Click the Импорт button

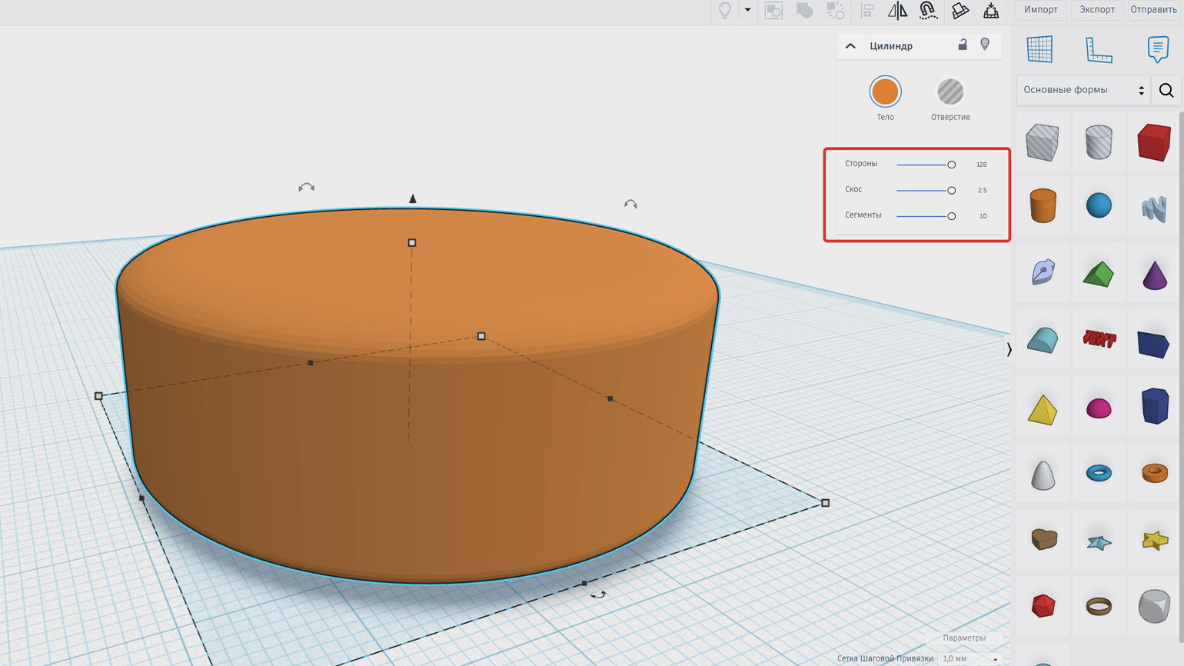pyautogui.click(x=1040, y=10)
